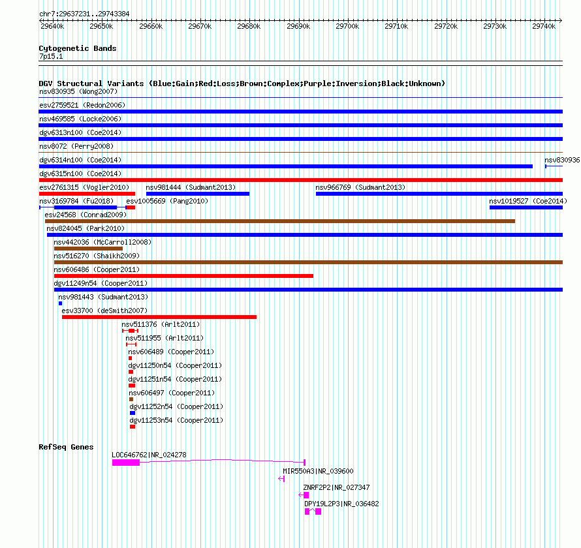Click the nsv1019527 (Coe2014) label

click(528, 201)
